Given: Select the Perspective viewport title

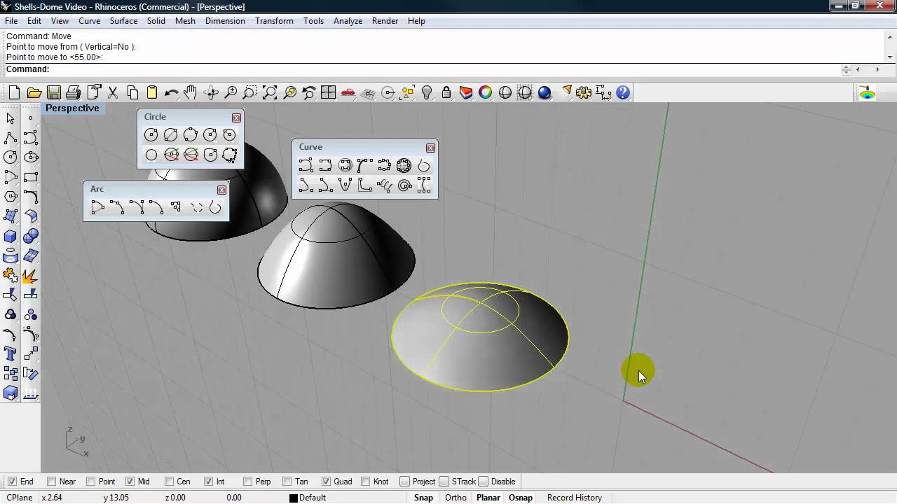Looking at the screenshot, I should tap(72, 108).
